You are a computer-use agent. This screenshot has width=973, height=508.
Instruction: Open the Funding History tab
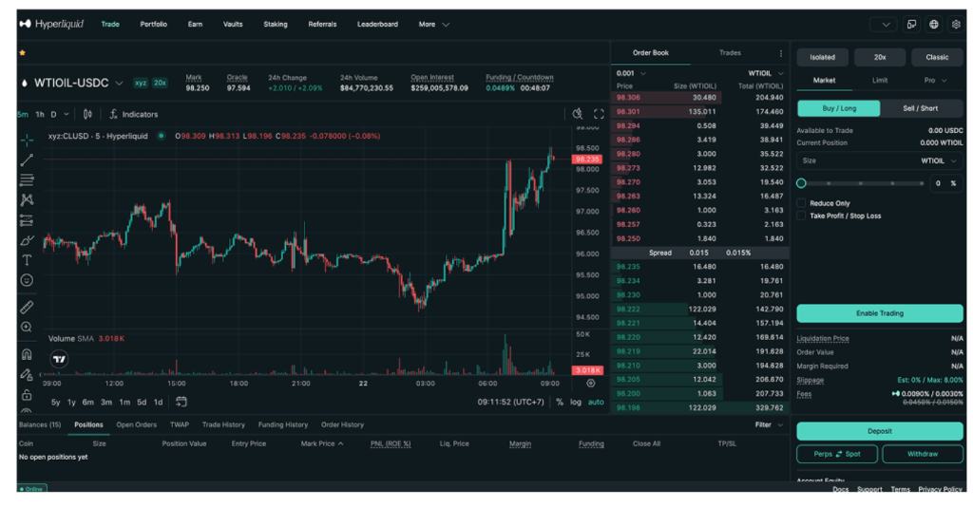coord(283,424)
